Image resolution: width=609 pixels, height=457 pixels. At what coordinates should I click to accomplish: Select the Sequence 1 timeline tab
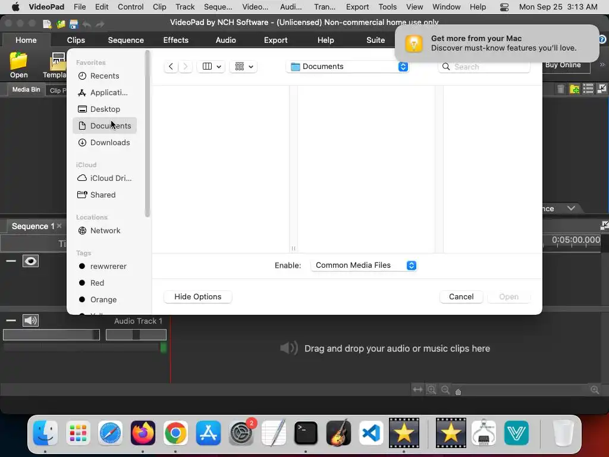pyautogui.click(x=33, y=226)
